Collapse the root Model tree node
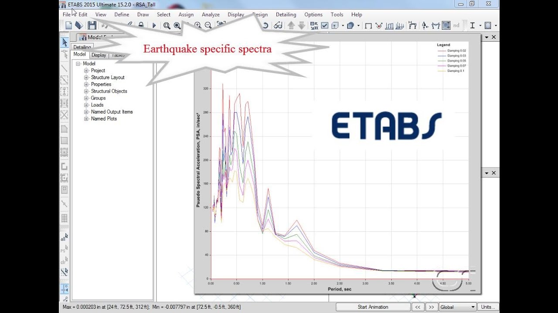 point(78,63)
